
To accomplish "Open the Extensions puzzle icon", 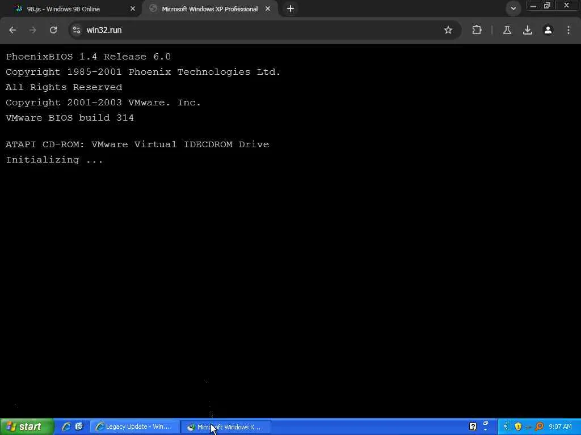I will (477, 30).
